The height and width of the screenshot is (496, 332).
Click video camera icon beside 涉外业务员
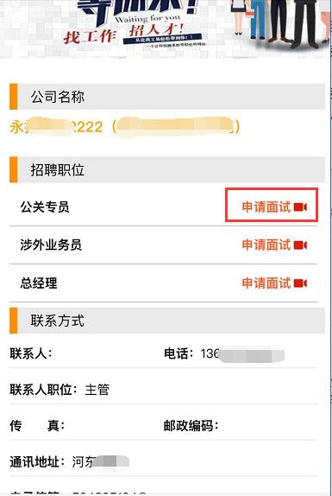[300, 245]
